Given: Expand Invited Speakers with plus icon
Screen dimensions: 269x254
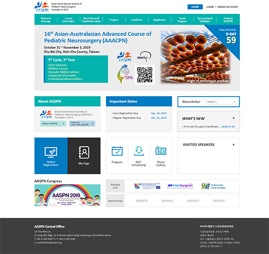Looking at the screenshot, I should pos(233,144).
